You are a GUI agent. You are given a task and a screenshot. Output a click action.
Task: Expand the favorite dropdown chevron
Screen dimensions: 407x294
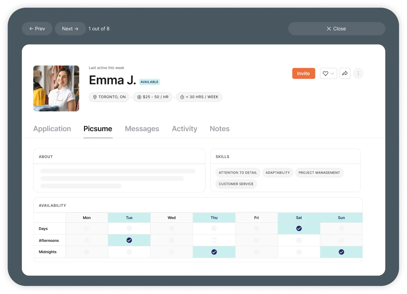(332, 73)
